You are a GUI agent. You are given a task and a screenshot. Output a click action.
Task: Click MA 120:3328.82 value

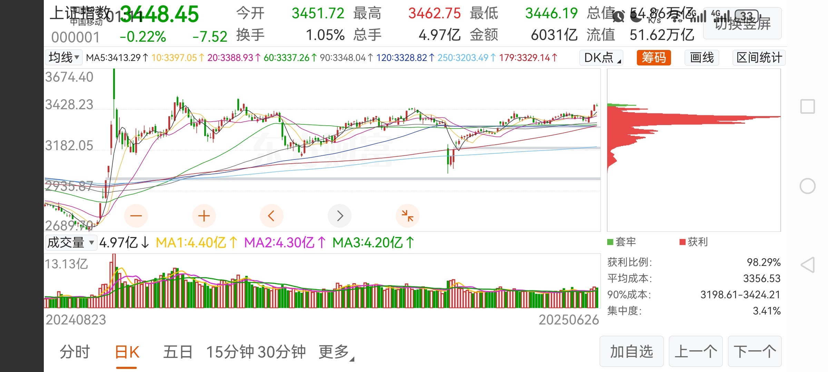405,58
